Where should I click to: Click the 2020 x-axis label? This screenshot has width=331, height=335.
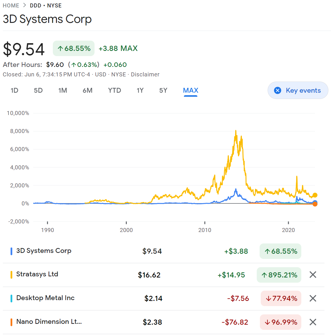(x=288, y=230)
